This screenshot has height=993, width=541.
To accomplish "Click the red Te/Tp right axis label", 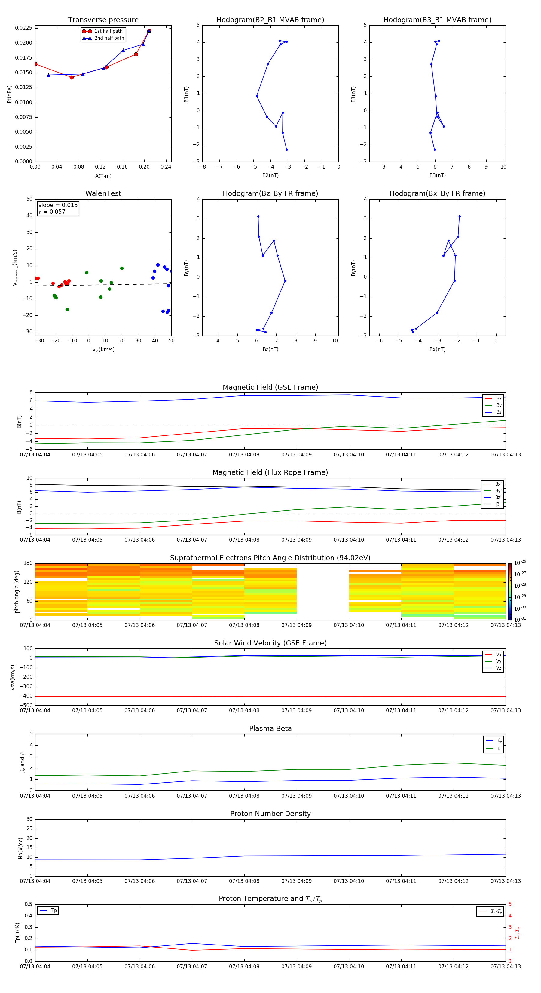I will pyautogui.click(x=518, y=933).
